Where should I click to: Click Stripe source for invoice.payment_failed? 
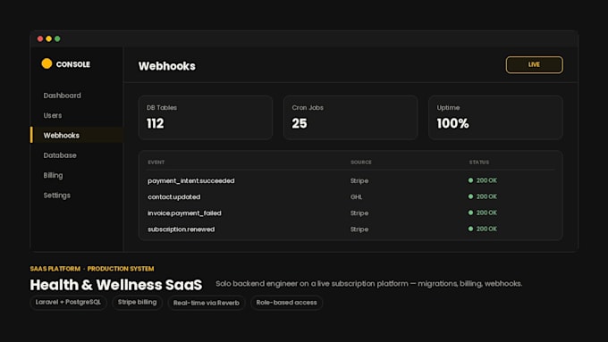point(359,213)
